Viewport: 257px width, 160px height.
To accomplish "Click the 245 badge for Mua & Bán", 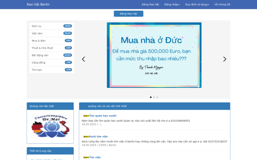I will coord(68,41).
